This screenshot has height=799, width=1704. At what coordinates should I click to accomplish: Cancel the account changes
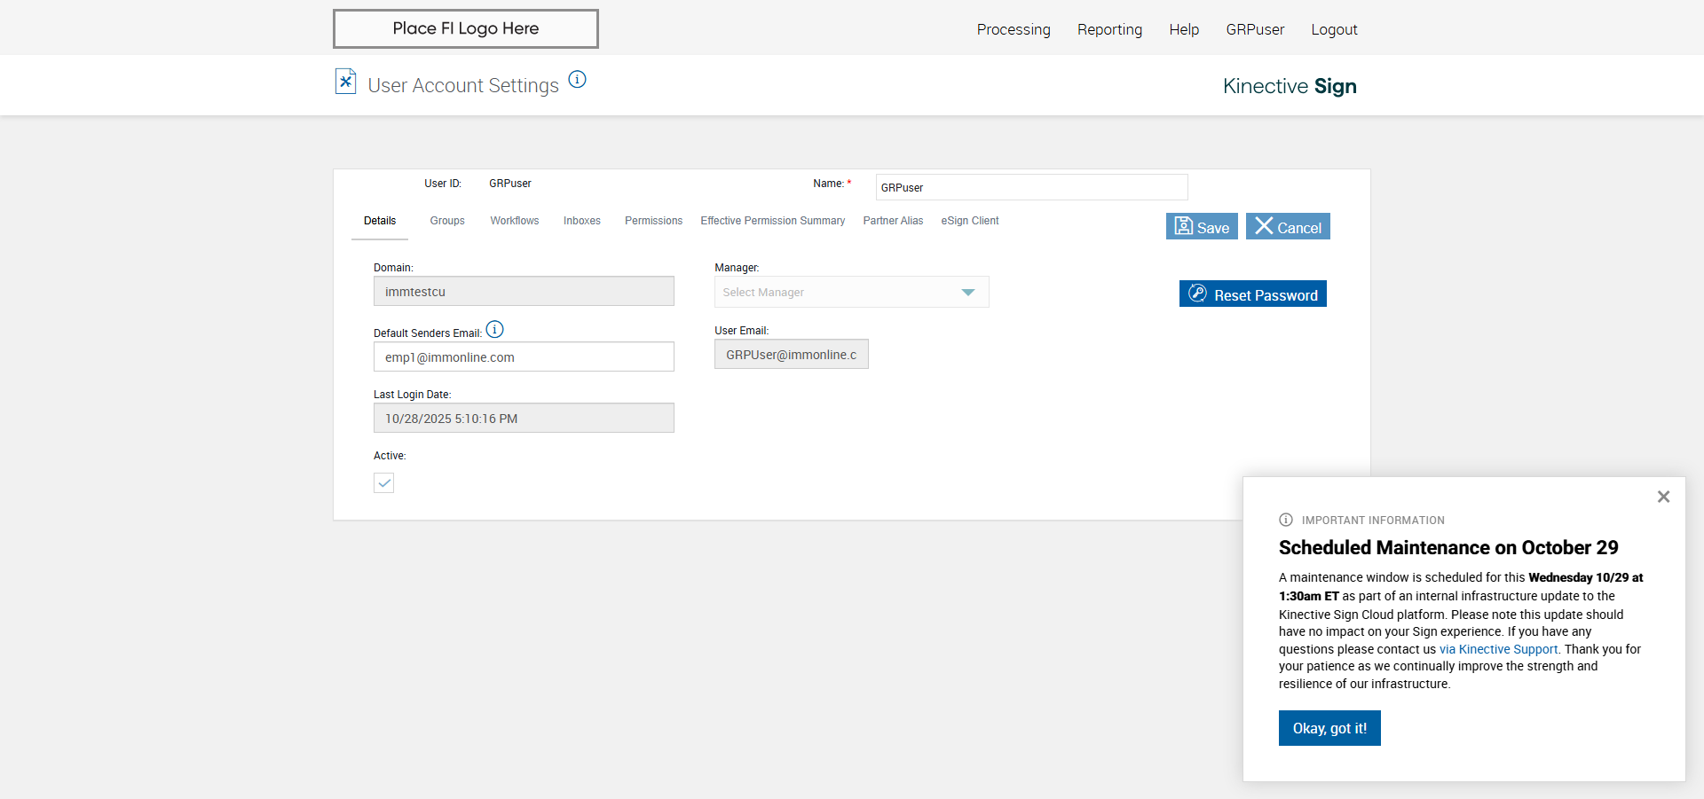[x=1288, y=226]
